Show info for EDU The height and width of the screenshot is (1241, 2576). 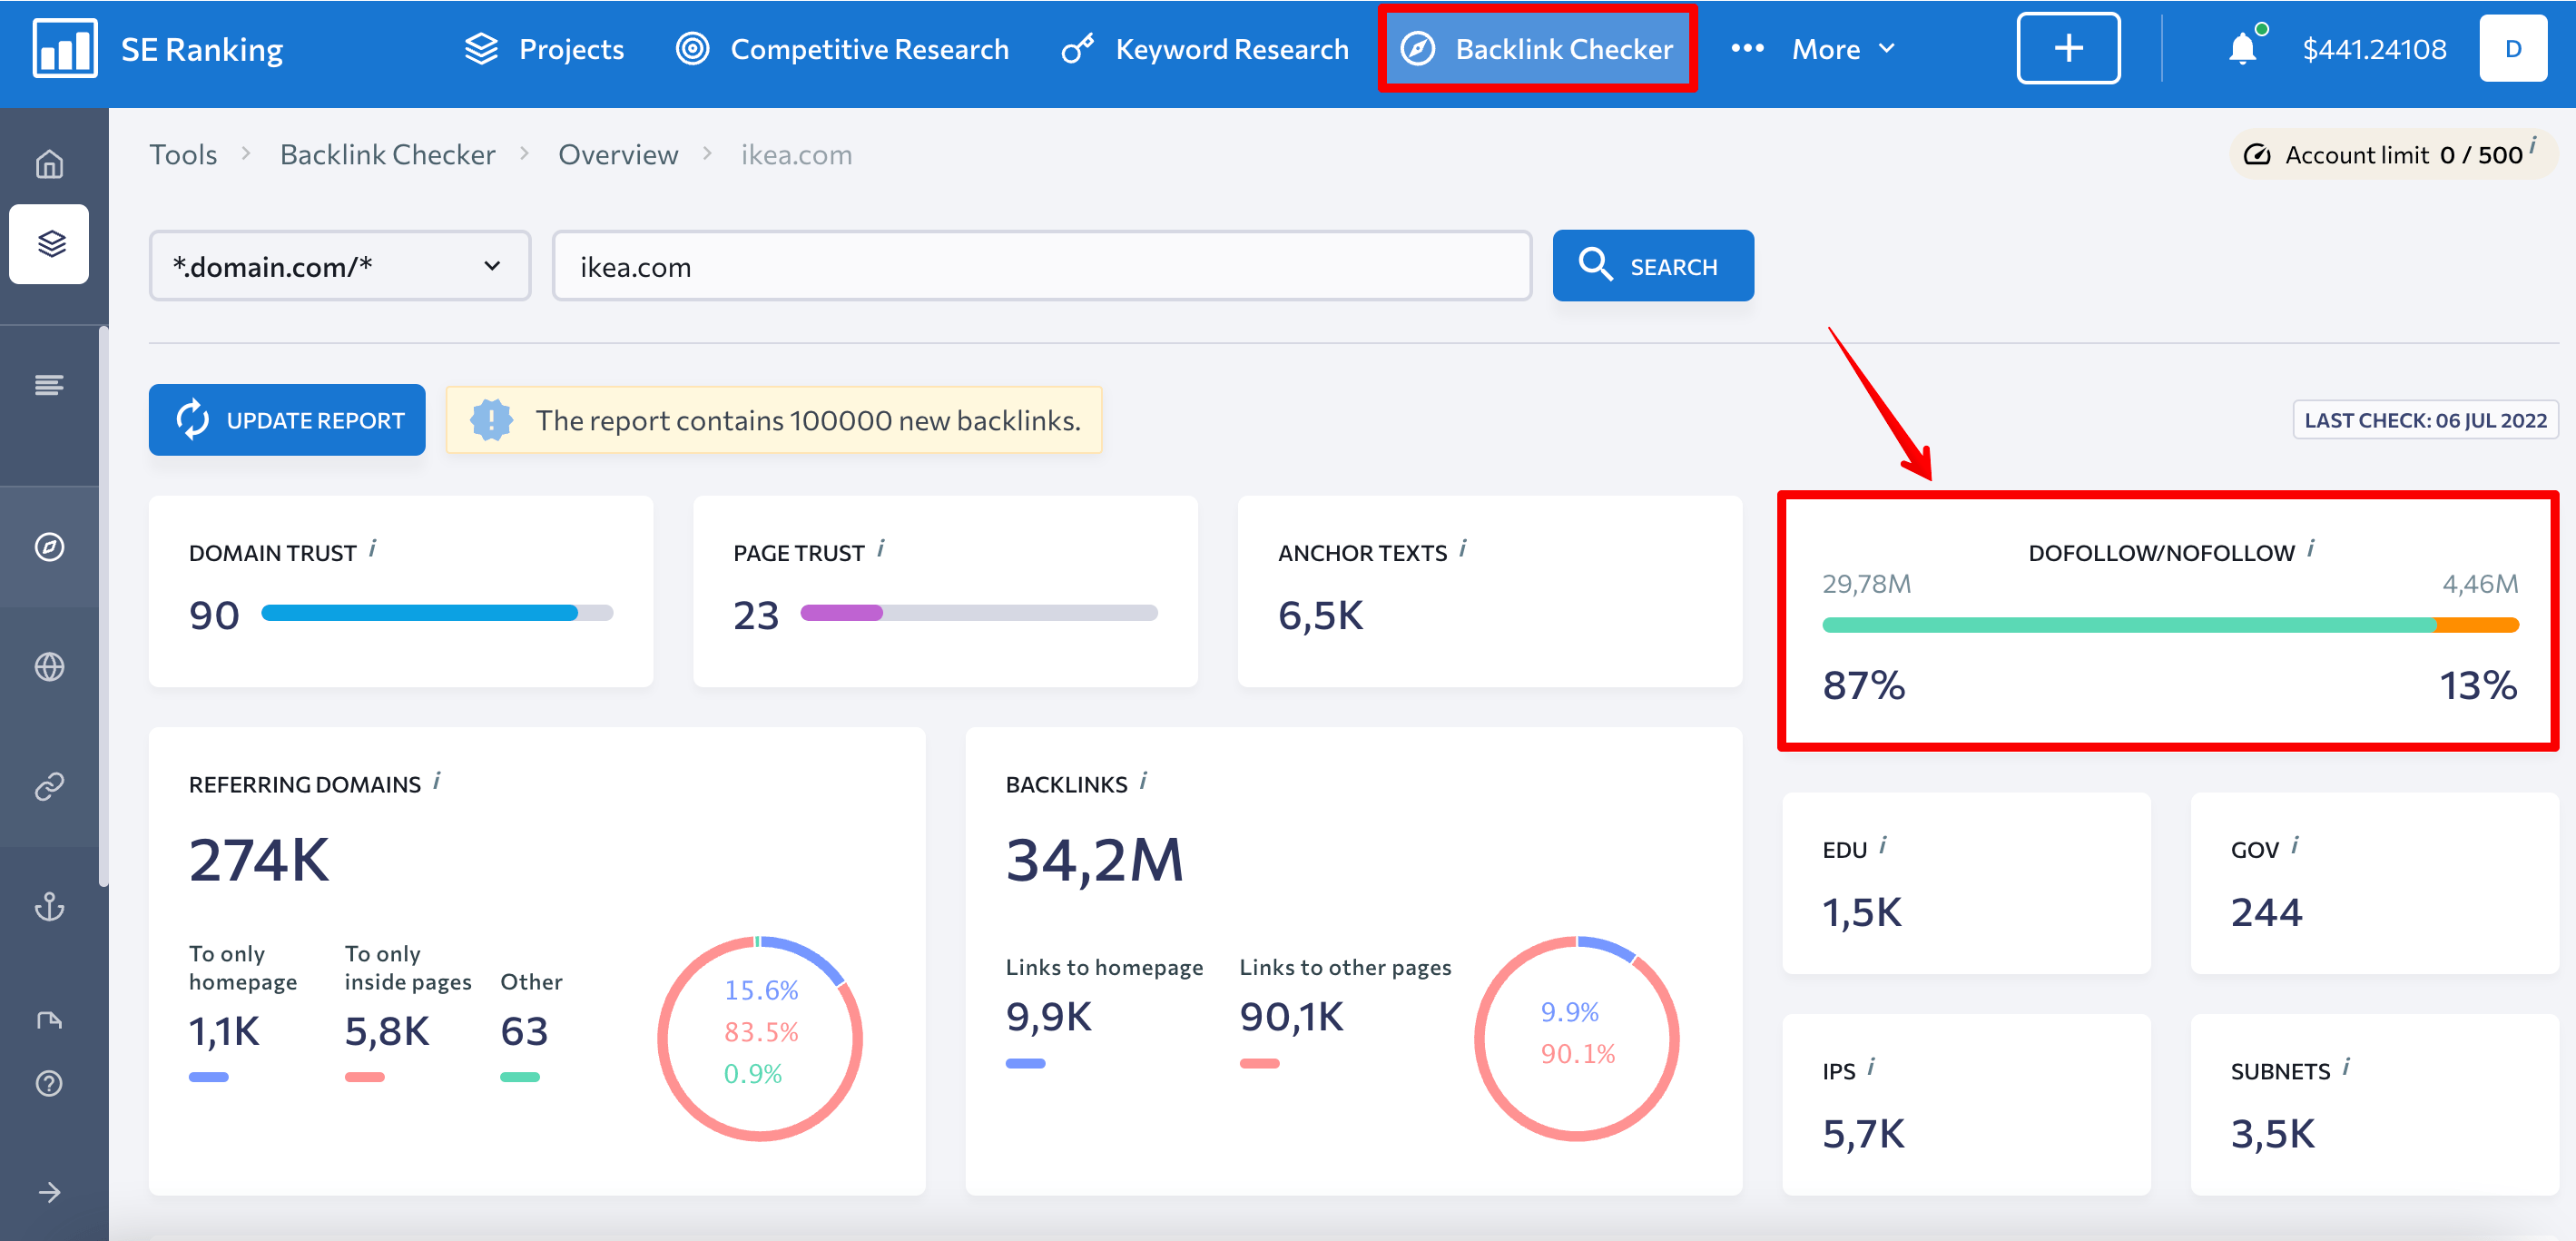(x=1883, y=845)
